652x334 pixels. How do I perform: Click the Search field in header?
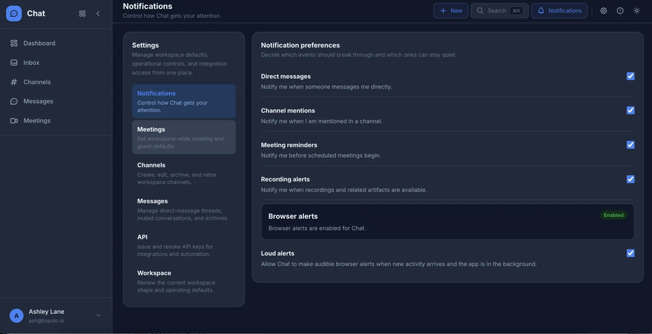coord(499,11)
